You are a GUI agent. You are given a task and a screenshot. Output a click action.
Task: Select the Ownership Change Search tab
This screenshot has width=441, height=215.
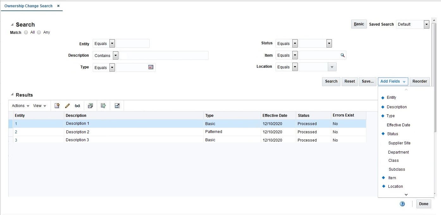click(28, 6)
